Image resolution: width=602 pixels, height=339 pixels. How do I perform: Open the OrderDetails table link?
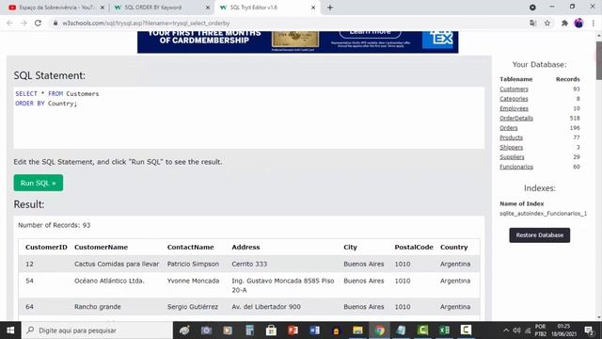click(516, 118)
